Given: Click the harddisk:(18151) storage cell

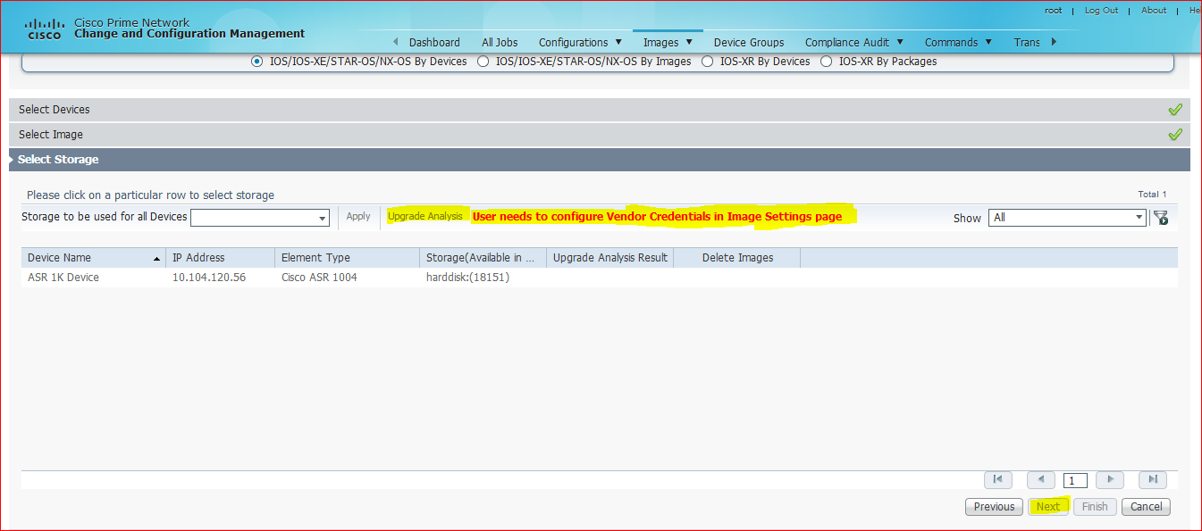Looking at the screenshot, I should point(467,278).
